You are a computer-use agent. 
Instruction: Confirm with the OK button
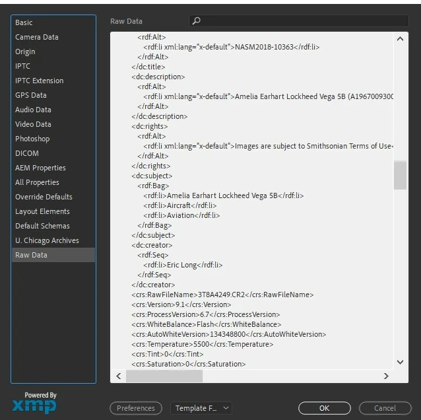[325, 408]
